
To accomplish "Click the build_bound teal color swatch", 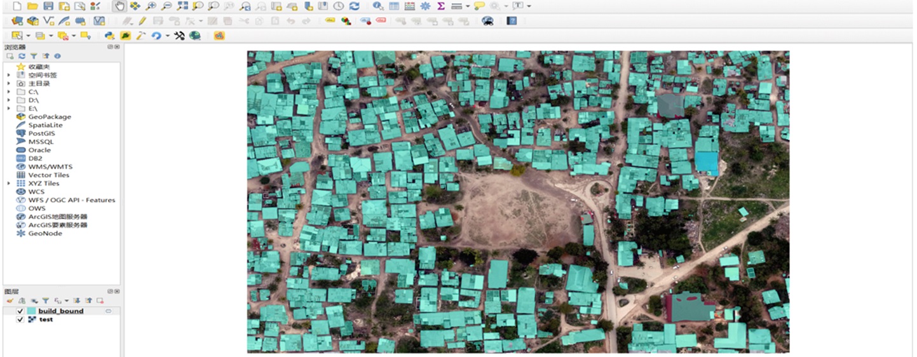I will [x=32, y=311].
